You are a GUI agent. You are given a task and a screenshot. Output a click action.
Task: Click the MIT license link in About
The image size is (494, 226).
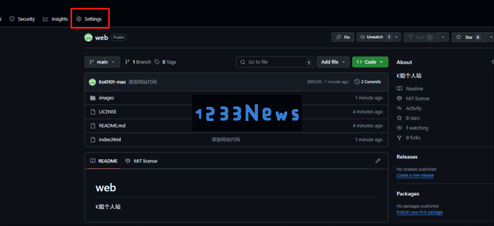coord(418,99)
